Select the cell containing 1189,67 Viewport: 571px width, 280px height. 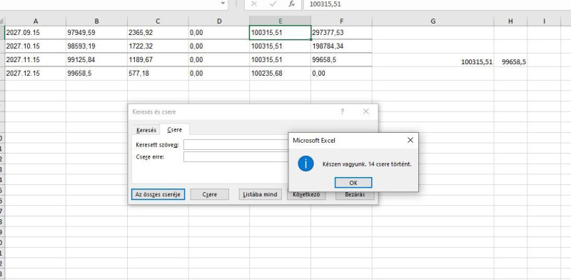[x=158, y=60]
